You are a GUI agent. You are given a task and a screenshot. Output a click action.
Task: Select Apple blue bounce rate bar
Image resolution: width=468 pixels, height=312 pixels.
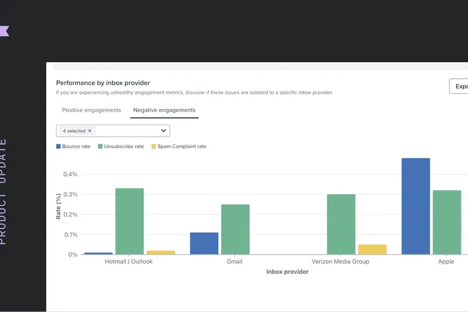(x=416, y=207)
